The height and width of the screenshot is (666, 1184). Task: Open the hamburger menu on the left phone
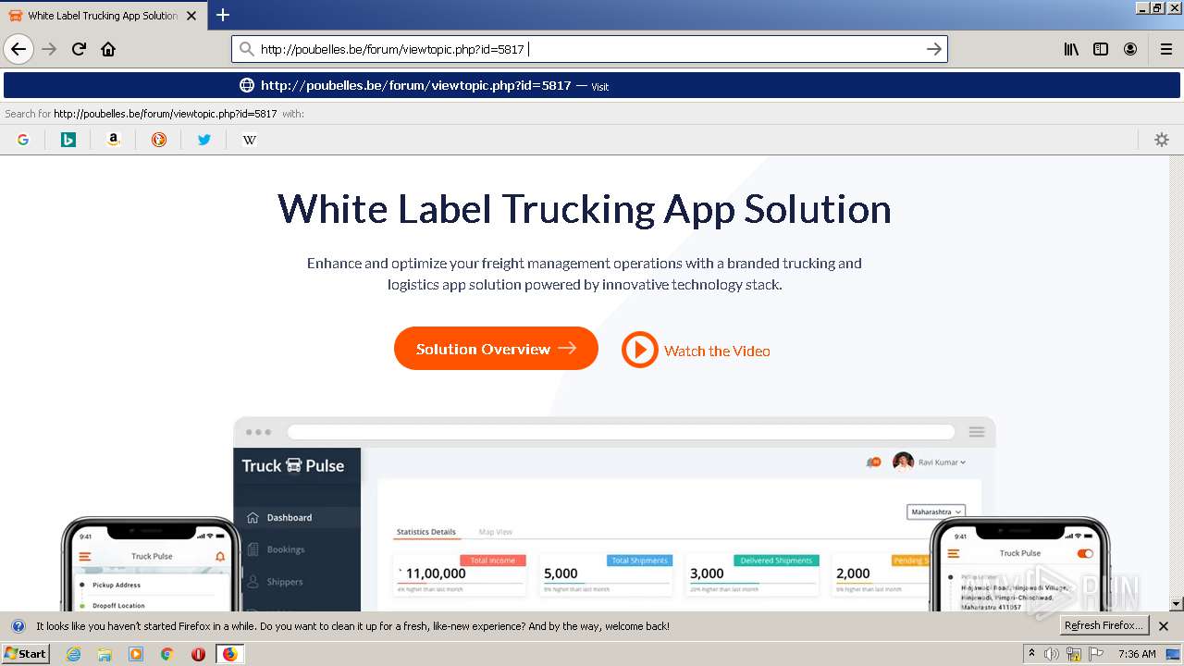[85, 556]
